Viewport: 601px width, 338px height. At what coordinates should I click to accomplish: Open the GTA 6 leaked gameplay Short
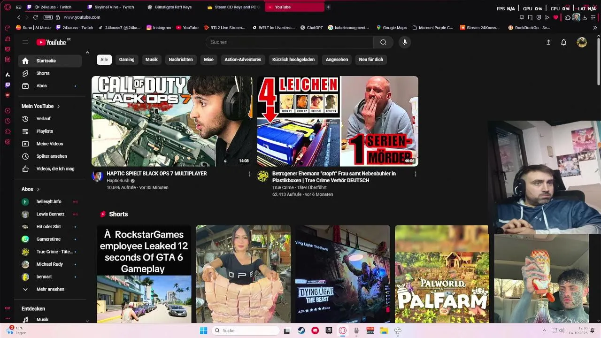144,274
